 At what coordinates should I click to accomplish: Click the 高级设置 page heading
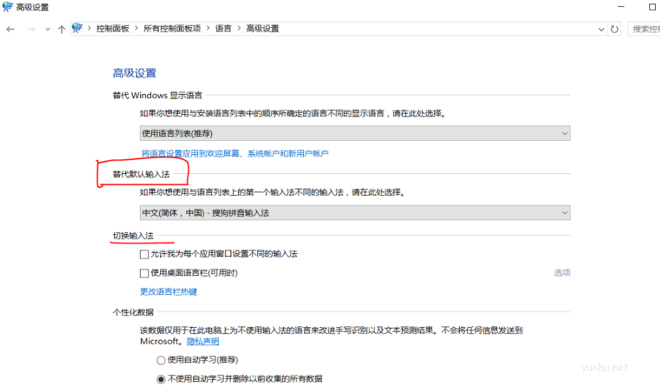click(135, 74)
